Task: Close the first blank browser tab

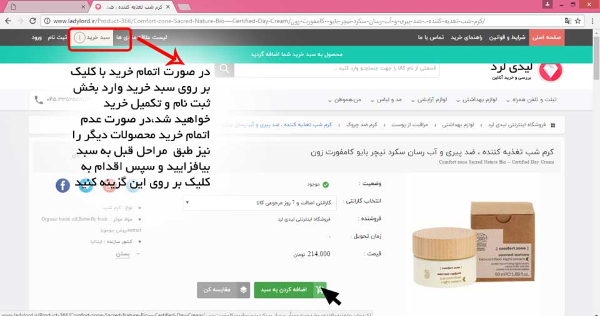Action: [x=83, y=7]
